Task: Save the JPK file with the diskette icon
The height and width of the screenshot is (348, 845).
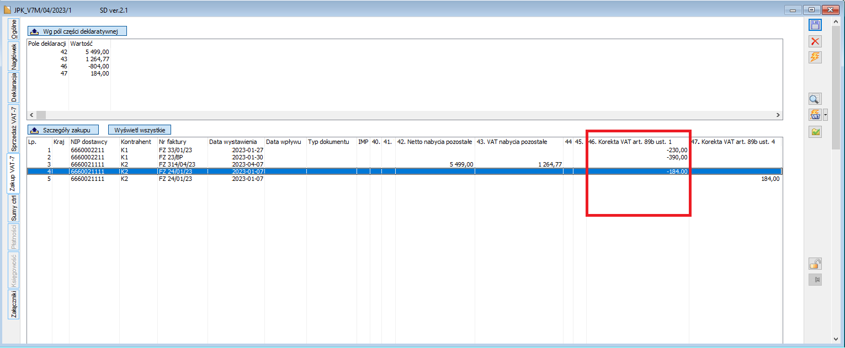Action: (815, 25)
